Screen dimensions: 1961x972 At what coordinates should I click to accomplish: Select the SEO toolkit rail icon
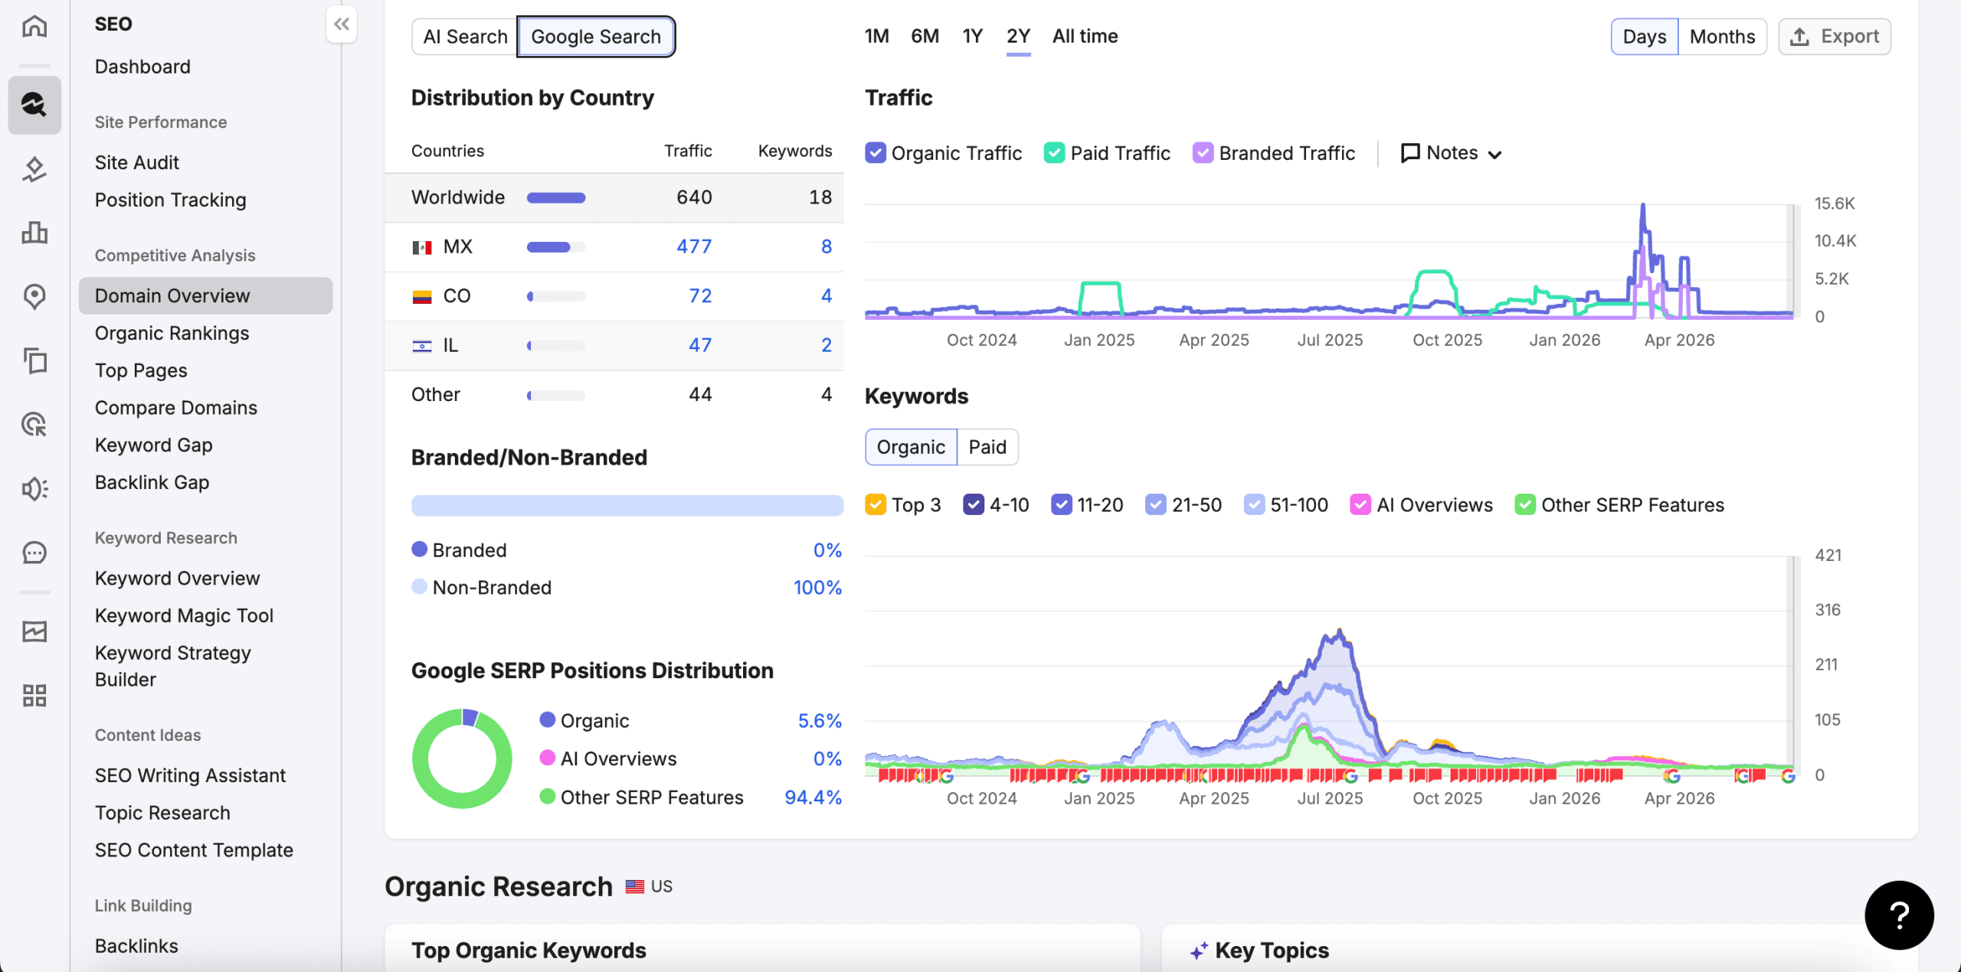(34, 105)
